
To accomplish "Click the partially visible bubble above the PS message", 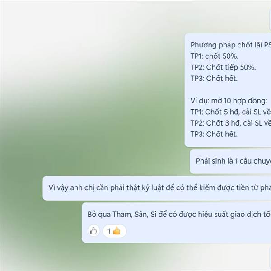I will point(270,19).
